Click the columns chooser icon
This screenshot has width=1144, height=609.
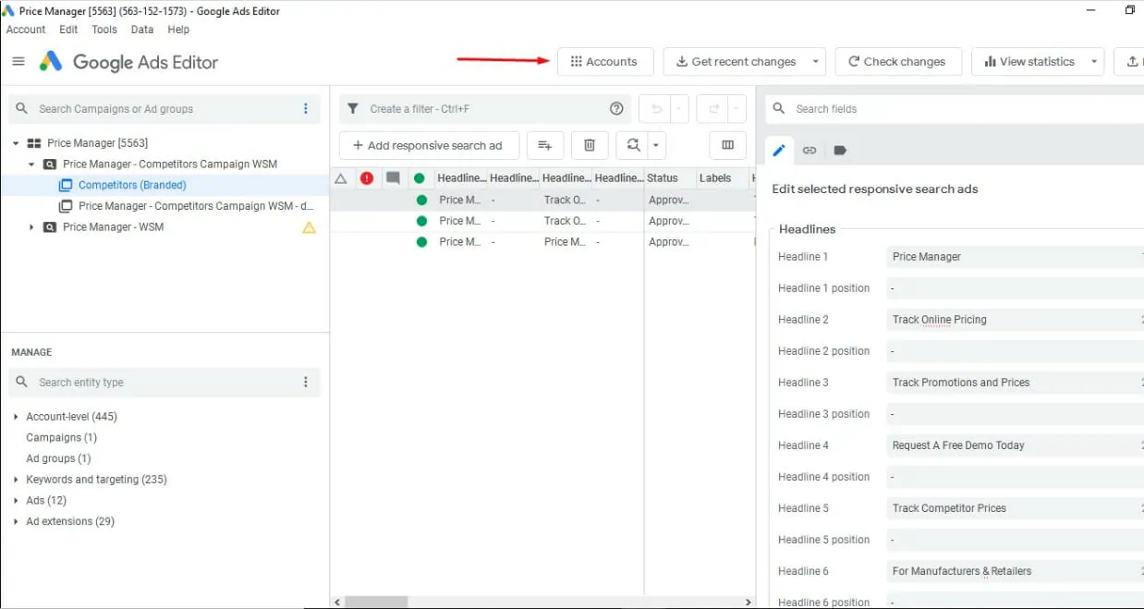[727, 145]
